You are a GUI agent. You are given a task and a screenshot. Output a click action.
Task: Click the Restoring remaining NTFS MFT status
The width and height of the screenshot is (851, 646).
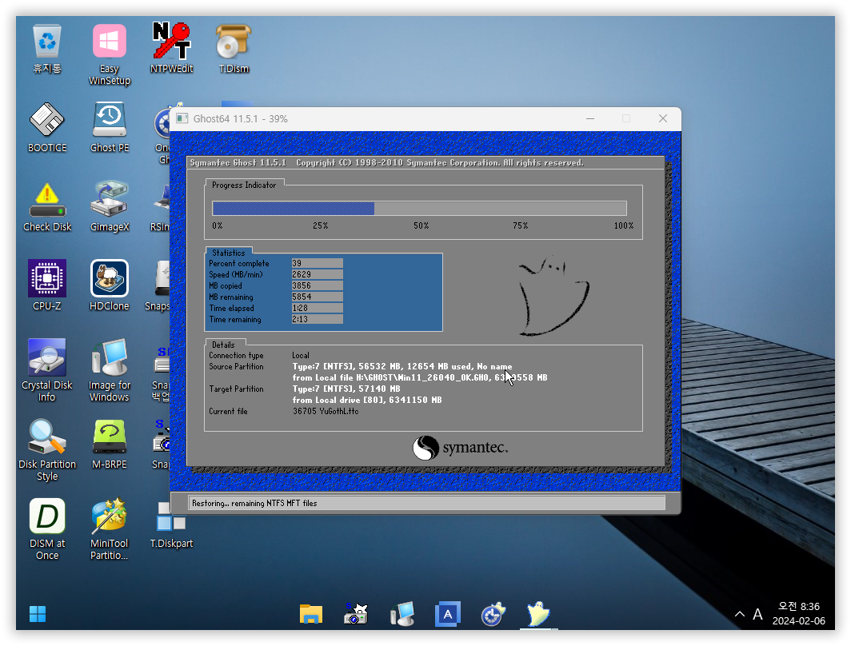click(x=426, y=504)
